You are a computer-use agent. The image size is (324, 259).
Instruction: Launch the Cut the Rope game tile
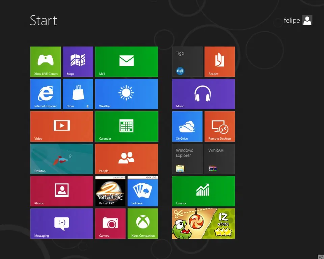203,224
